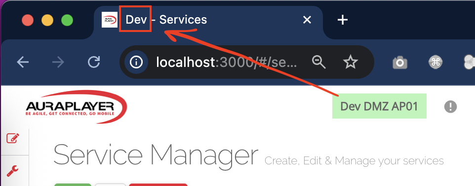Image resolution: width=475 pixels, height=186 pixels.
Task: Click the green button below Service Manager
Action: click(73, 185)
